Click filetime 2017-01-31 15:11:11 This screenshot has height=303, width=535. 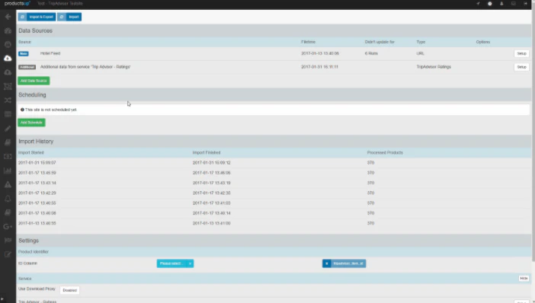[319, 67]
